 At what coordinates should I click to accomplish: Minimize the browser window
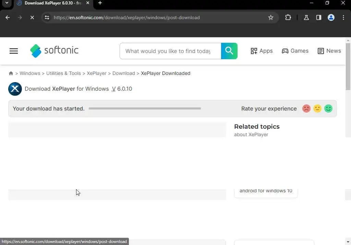(311, 3)
